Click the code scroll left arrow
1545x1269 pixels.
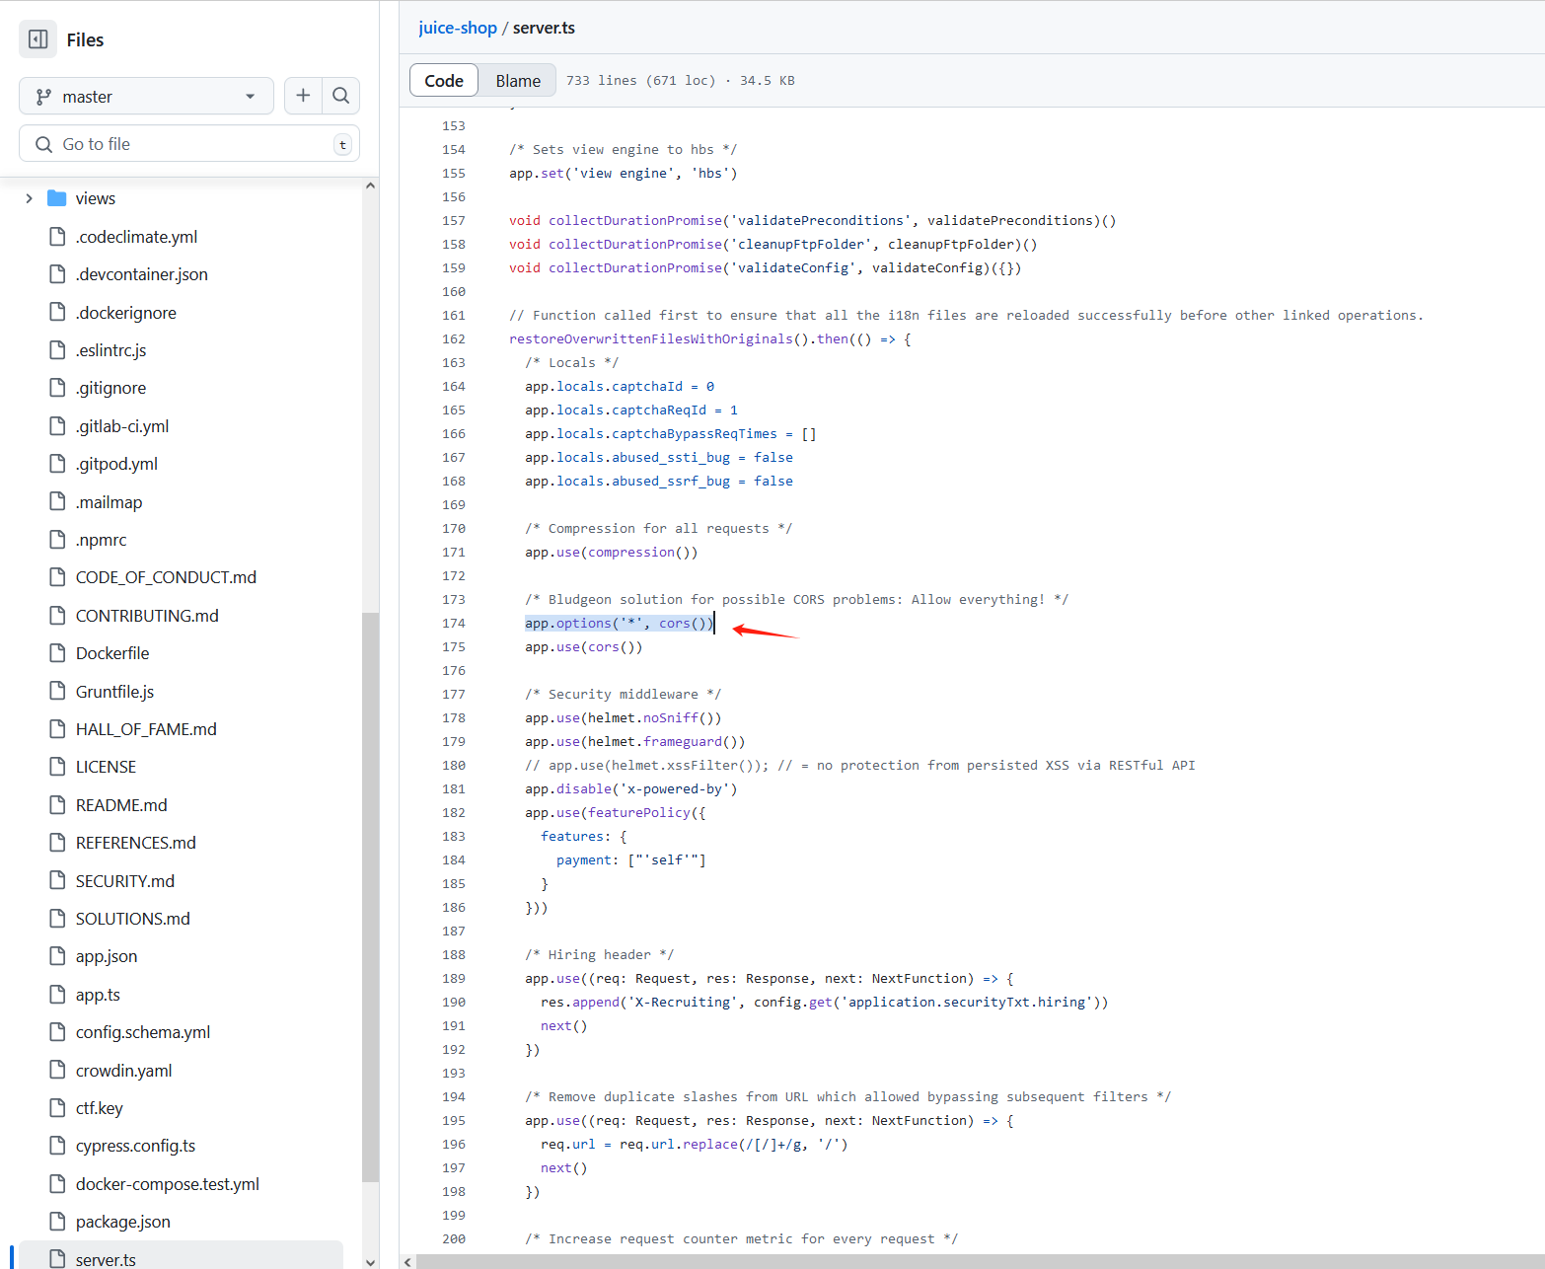407,1261
